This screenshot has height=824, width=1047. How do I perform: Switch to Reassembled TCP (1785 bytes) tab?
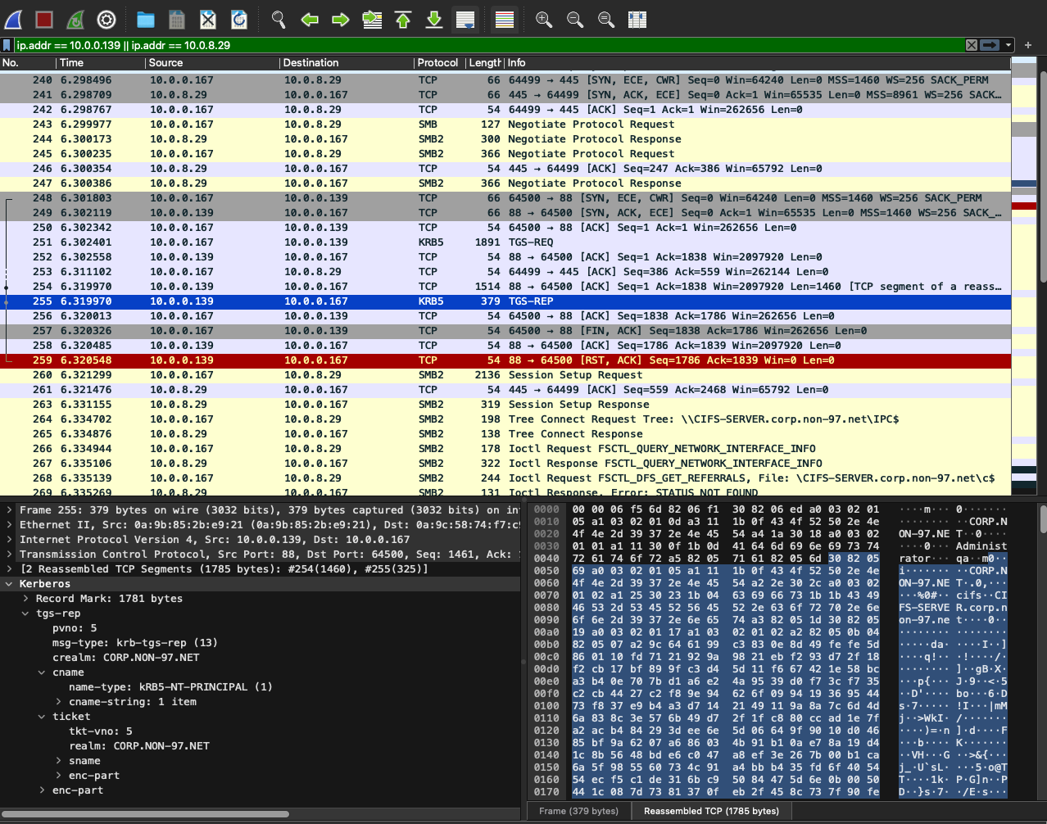[x=711, y=811]
